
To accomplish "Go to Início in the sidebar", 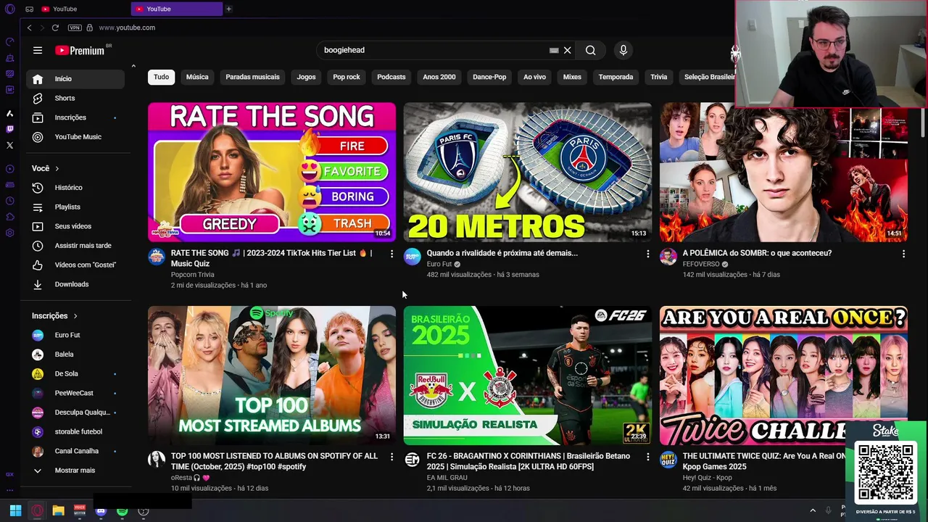I will tap(75, 78).
